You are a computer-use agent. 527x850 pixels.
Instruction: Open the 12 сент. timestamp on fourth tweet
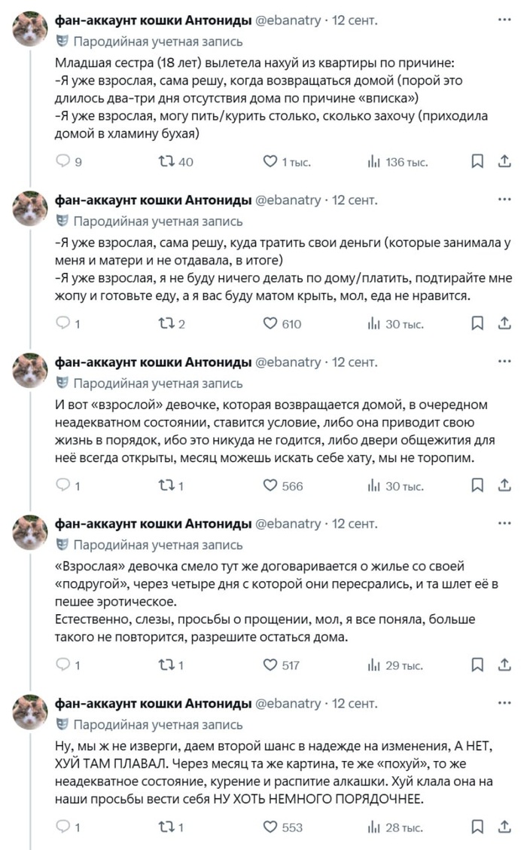coord(355,523)
